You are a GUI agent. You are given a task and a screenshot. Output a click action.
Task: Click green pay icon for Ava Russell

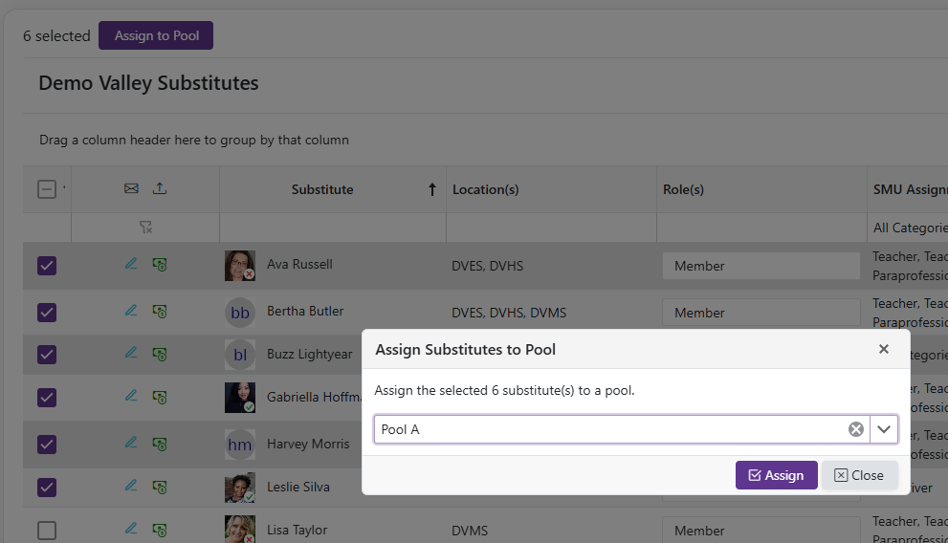(160, 265)
